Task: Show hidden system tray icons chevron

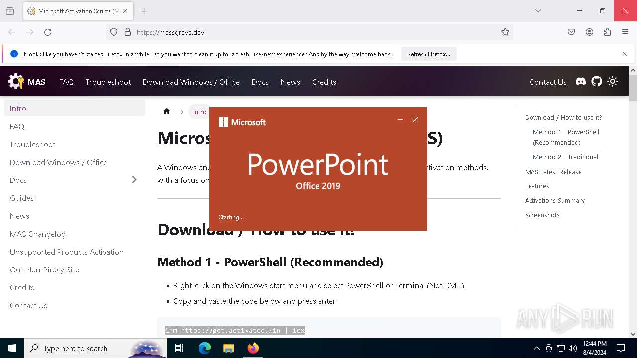Action: (536, 348)
